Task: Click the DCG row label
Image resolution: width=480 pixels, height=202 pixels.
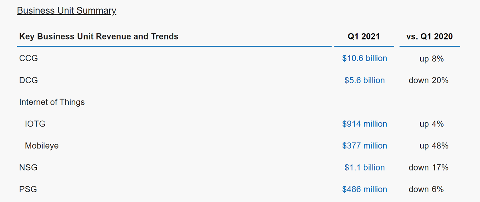Action: [28, 80]
